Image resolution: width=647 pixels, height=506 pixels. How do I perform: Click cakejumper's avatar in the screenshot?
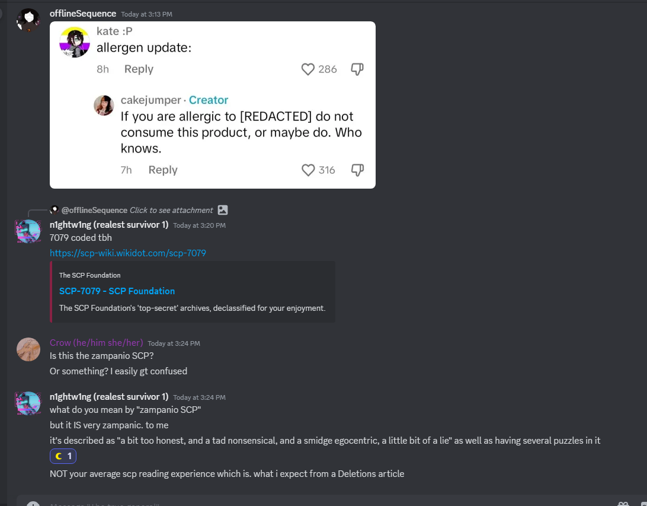coord(104,105)
